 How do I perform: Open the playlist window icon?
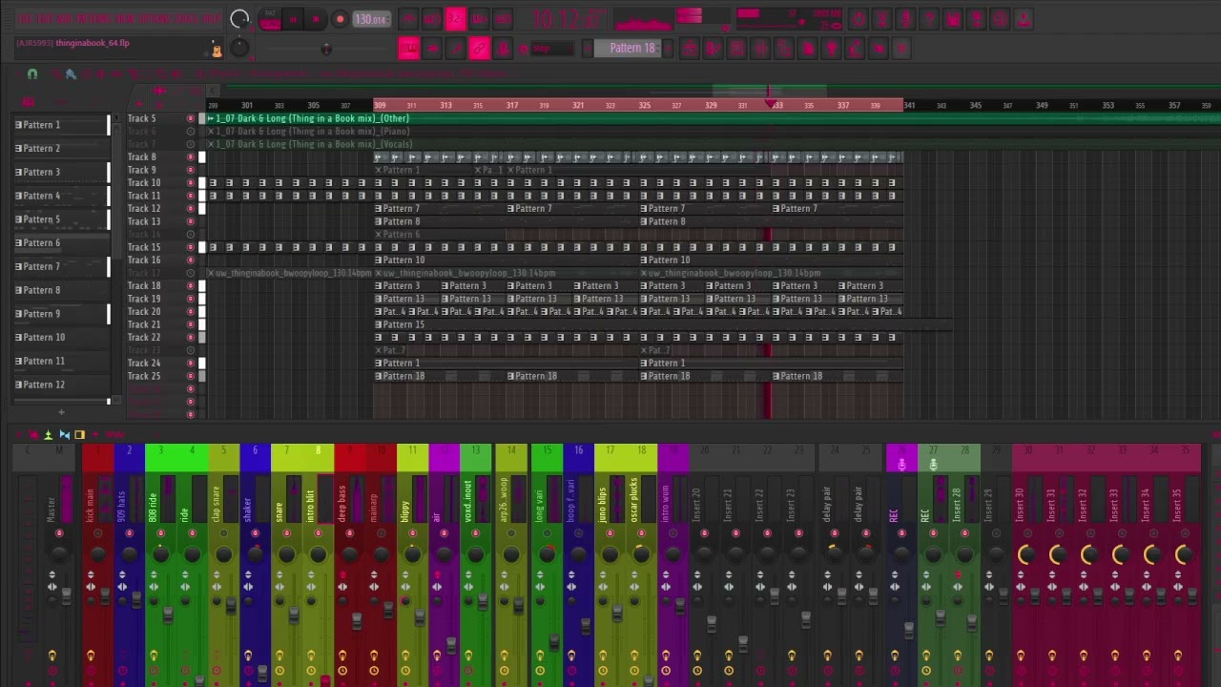point(690,48)
